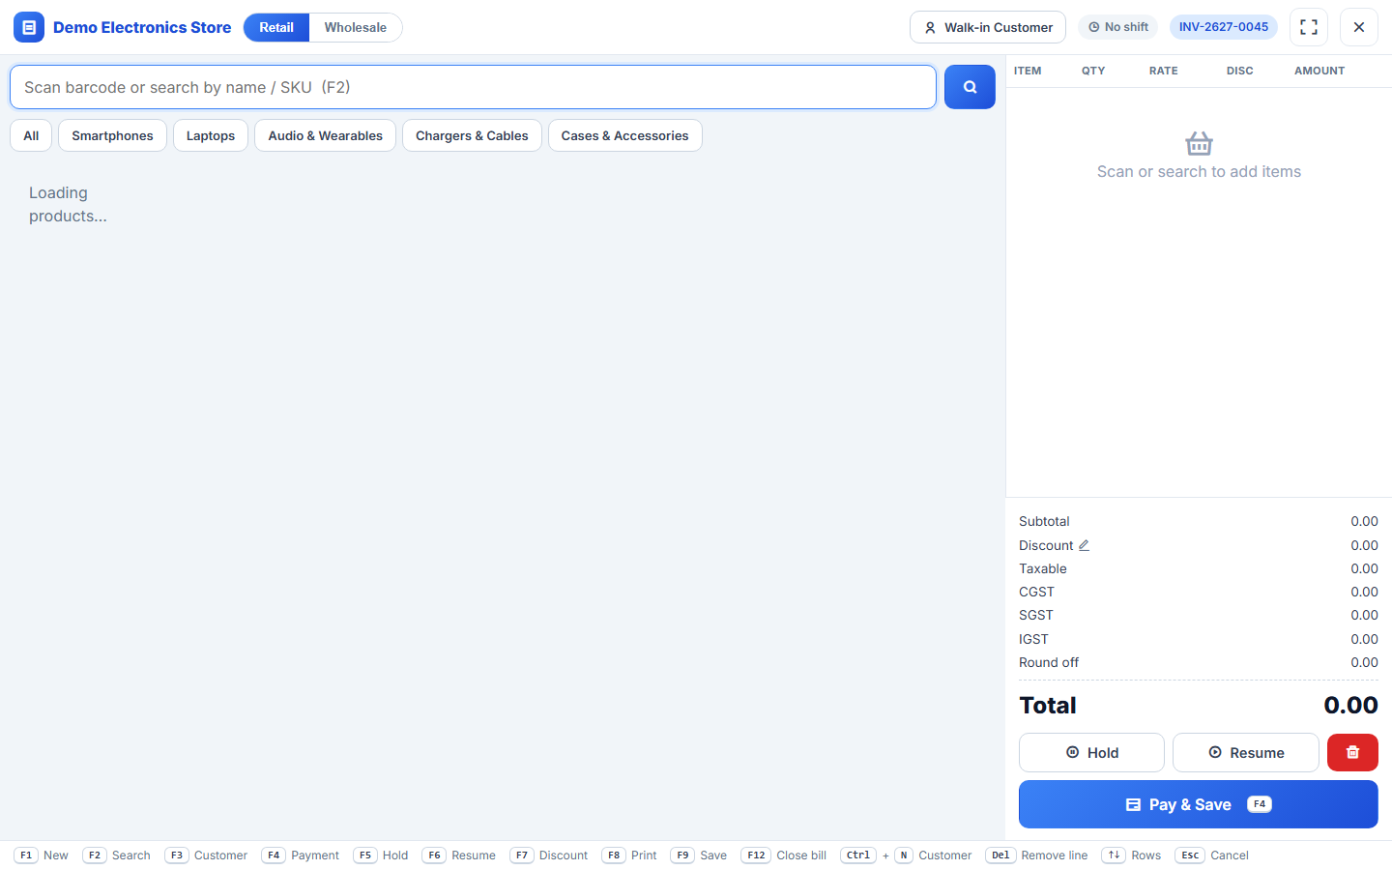The width and height of the screenshot is (1392, 870).
Task: Switch to Retail pricing mode
Action: tap(276, 27)
